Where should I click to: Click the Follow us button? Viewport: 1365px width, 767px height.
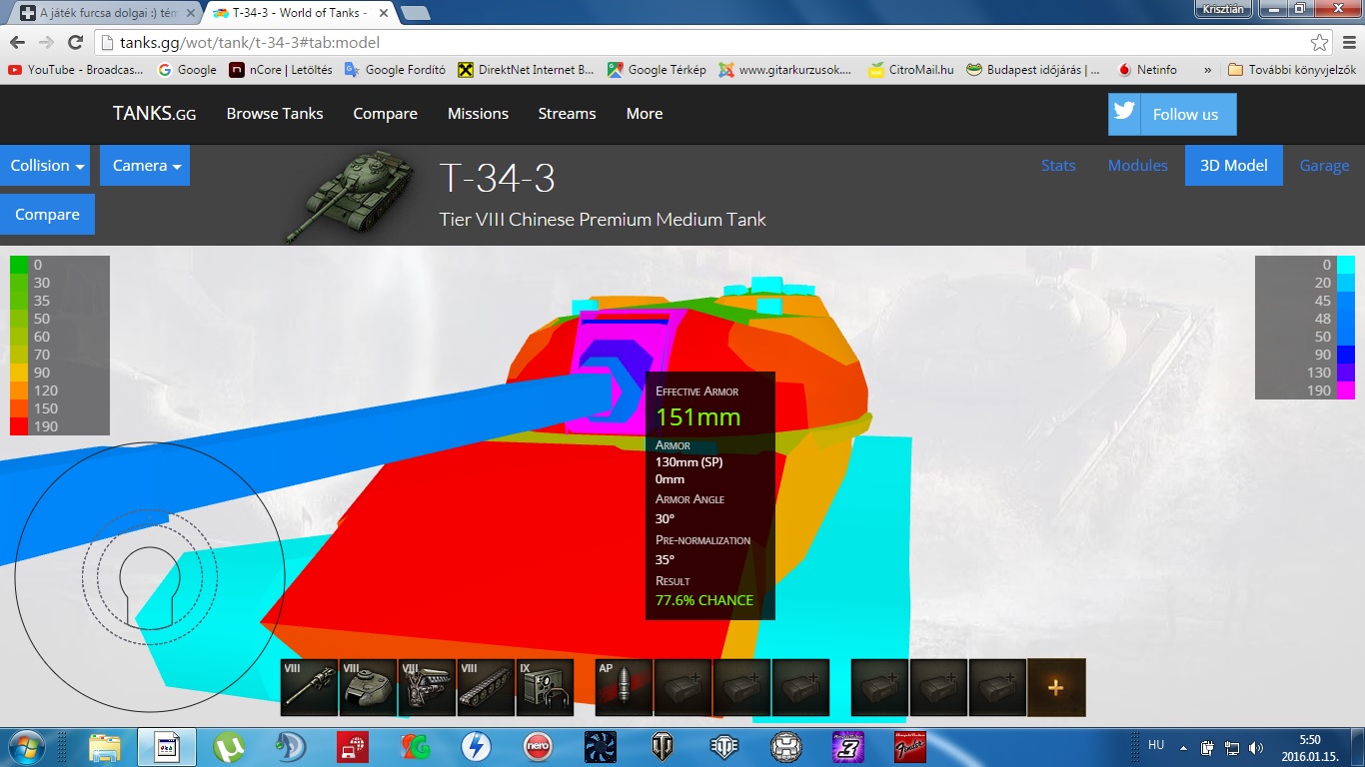1172,114
